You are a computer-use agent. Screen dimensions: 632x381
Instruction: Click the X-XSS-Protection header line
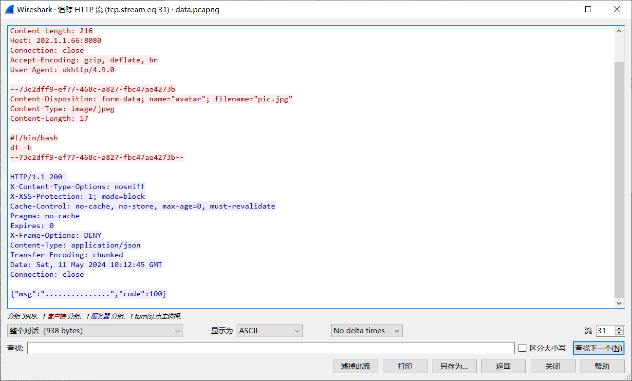[x=78, y=196]
